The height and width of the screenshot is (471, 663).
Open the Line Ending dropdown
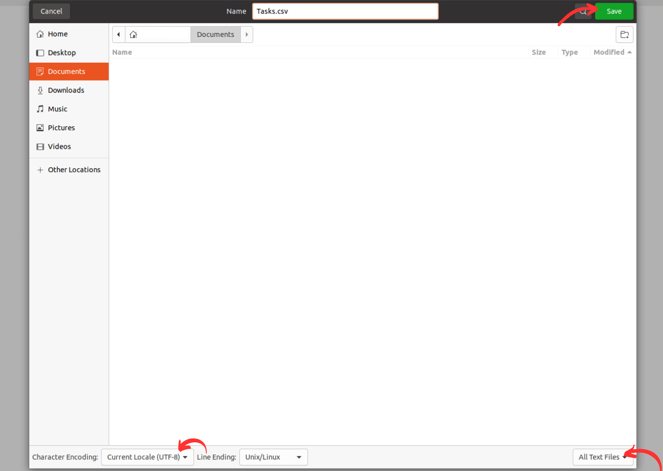pos(273,457)
